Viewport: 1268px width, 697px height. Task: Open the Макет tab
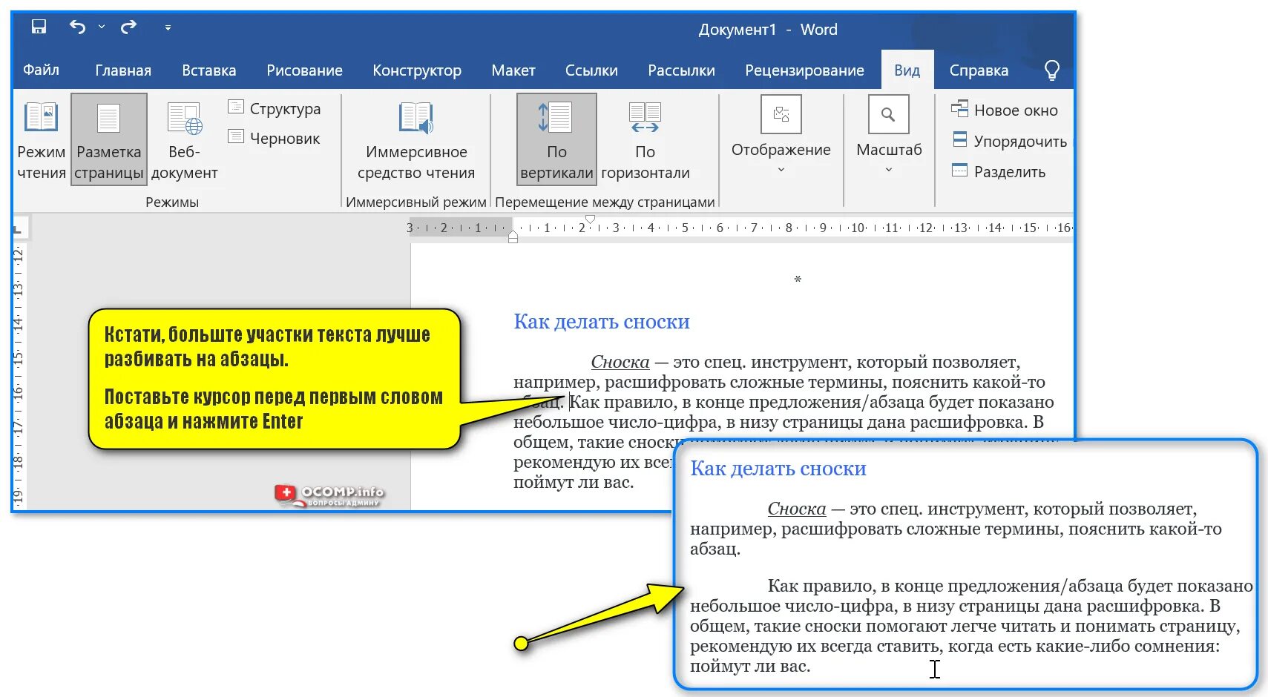pyautogui.click(x=513, y=70)
